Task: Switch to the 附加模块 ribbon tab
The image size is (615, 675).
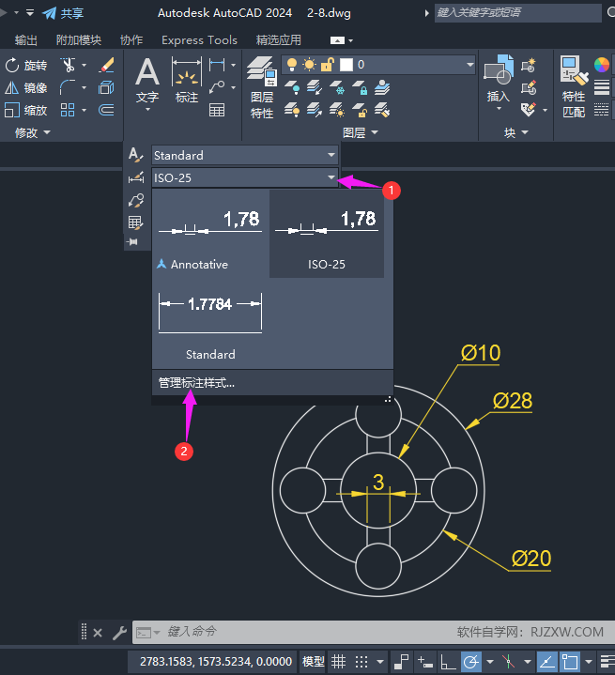Action: (79, 40)
